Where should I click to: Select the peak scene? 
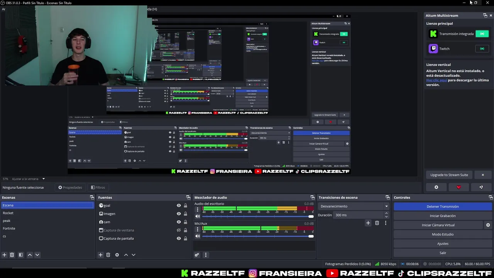click(47, 221)
